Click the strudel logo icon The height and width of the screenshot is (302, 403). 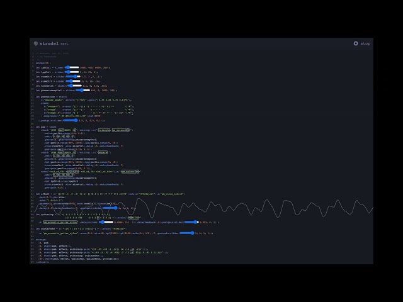tap(36, 43)
